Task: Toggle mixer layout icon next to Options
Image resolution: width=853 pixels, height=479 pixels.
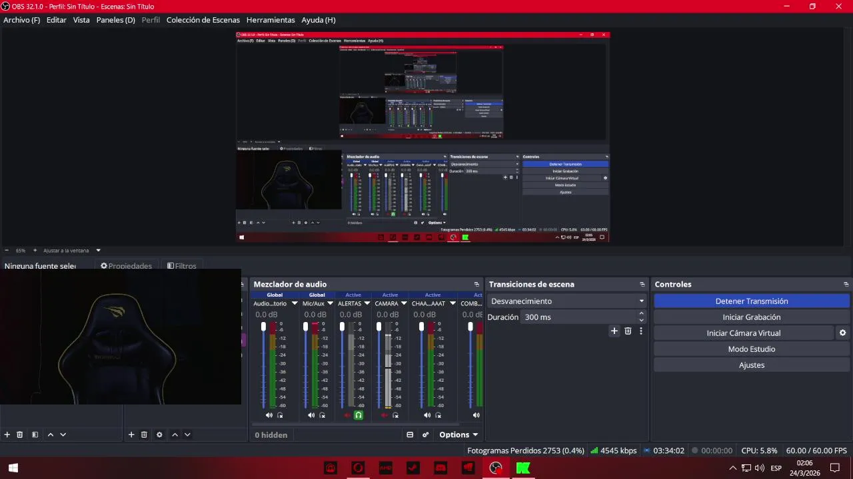Action: click(x=410, y=434)
